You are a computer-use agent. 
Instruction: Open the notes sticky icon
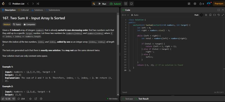(131, 4)
